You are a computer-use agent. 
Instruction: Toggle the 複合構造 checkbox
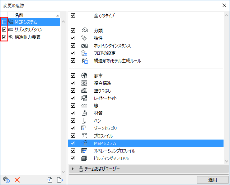pyautogui.click(x=73, y=83)
